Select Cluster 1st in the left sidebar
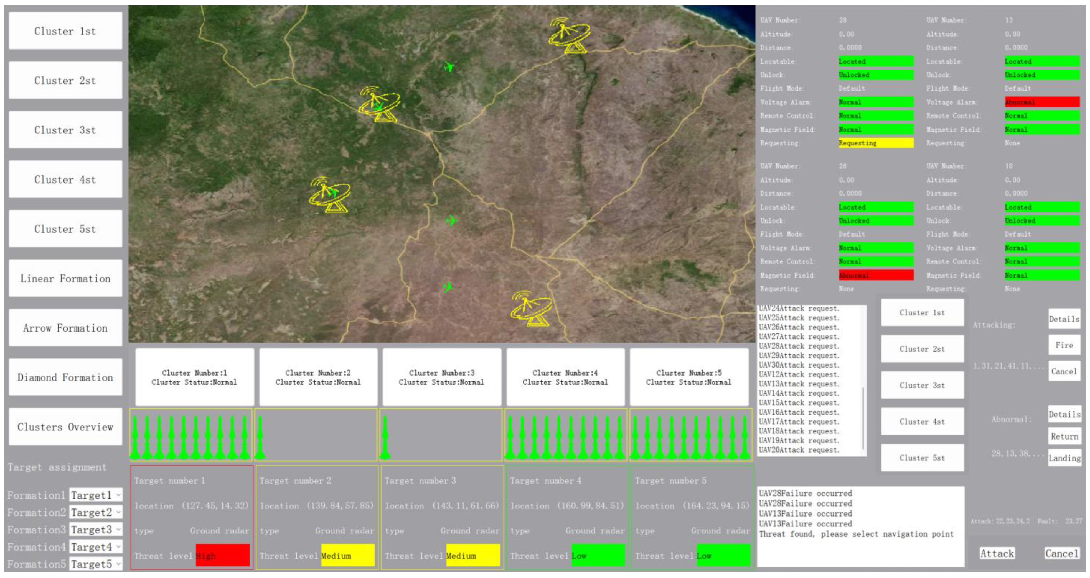 65,31
